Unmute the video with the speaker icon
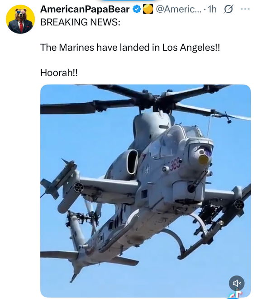 pyautogui.click(x=237, y=283)
